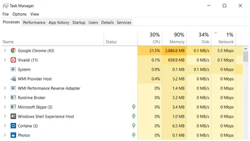Image resolution: width=250 pixels, height=141 pixels.
Task: Click the suspended leaf icon for Cortana
Action: [x=134, y=125]
